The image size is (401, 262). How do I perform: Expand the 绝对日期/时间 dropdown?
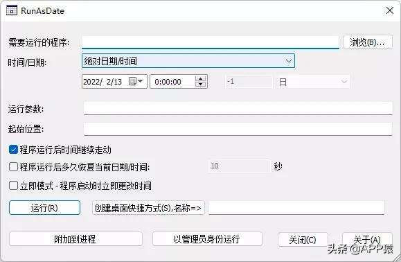pyautogui.click(x=188, y=61)
